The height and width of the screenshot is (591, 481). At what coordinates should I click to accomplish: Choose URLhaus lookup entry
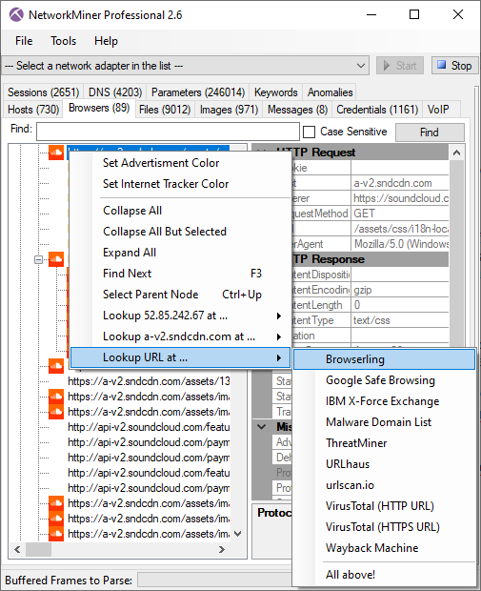pyautogui.click(x=384, y=464)
